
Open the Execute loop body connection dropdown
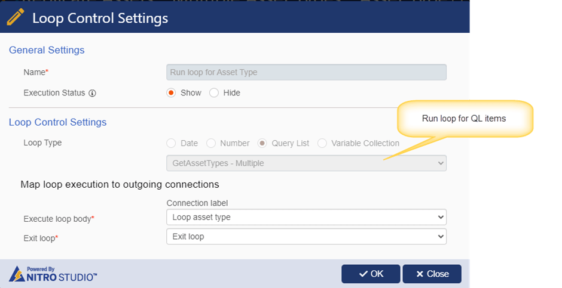(x=307, y=217)
